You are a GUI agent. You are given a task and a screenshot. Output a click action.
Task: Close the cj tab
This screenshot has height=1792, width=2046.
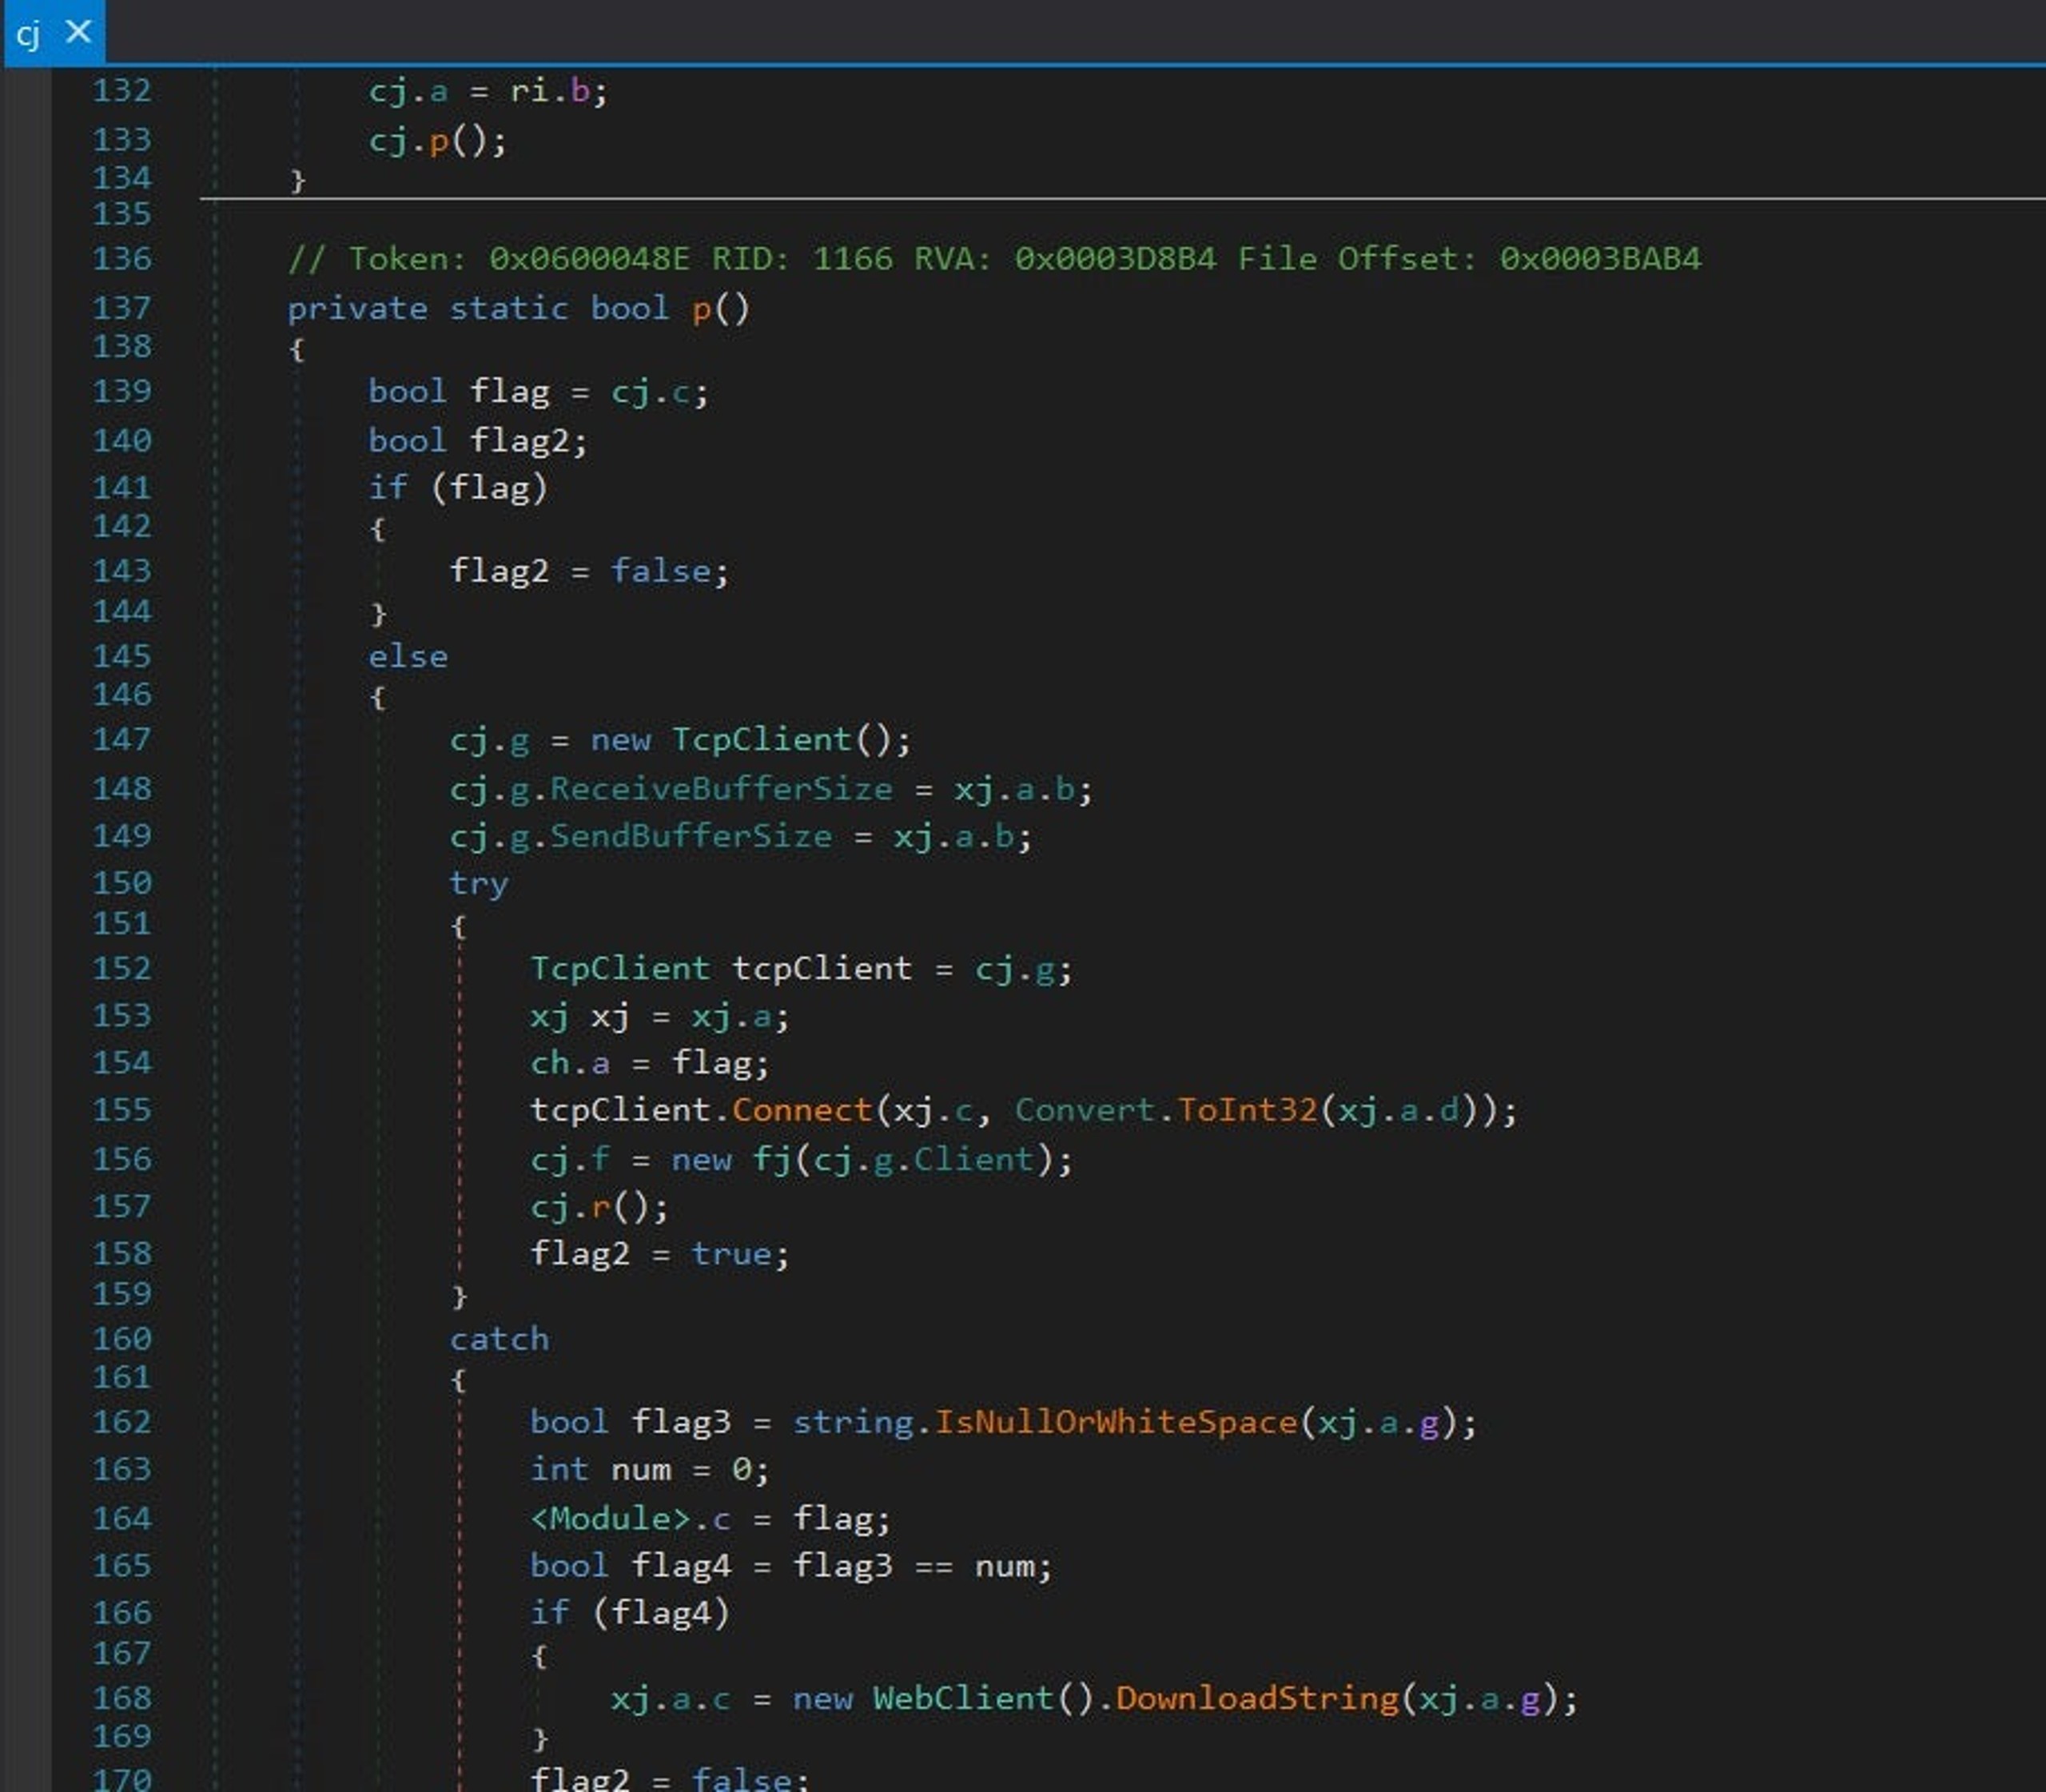click(78, 32)
